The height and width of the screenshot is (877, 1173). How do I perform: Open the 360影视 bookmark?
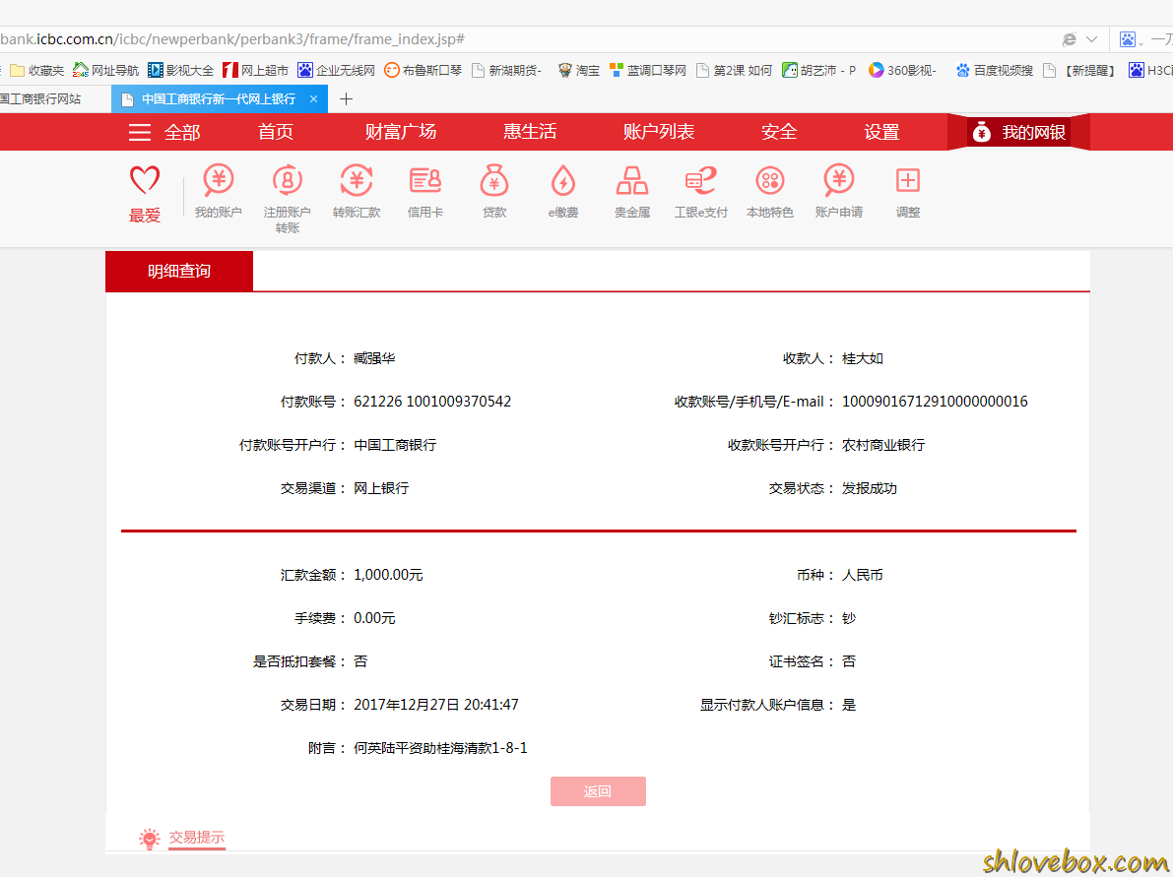coord(902,70)
